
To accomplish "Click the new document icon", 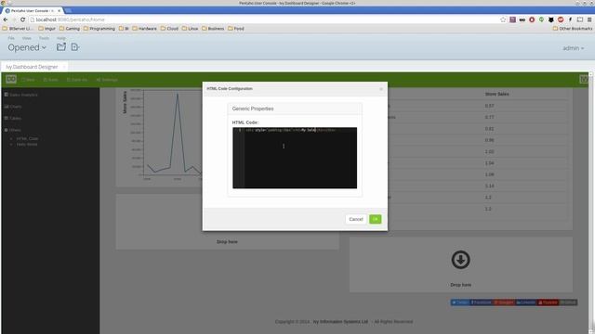I will click(x=74, y=47).
